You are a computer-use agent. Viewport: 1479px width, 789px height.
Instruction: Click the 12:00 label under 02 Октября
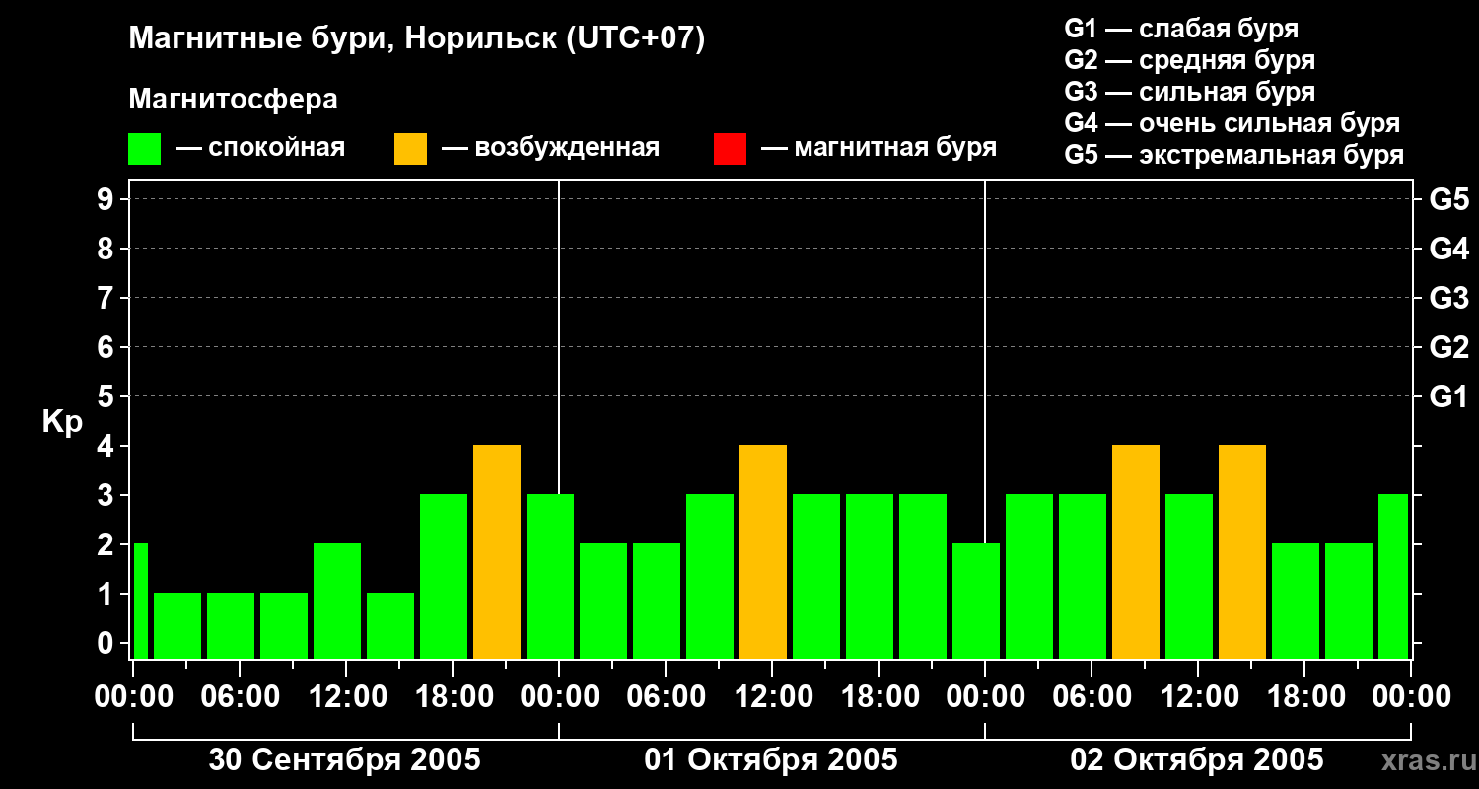[x=1198, y=697]
